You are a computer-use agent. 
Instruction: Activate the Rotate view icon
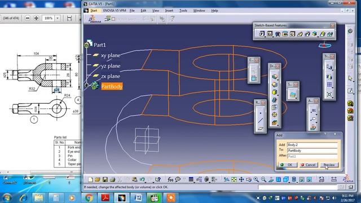click(x=249, y=179)
